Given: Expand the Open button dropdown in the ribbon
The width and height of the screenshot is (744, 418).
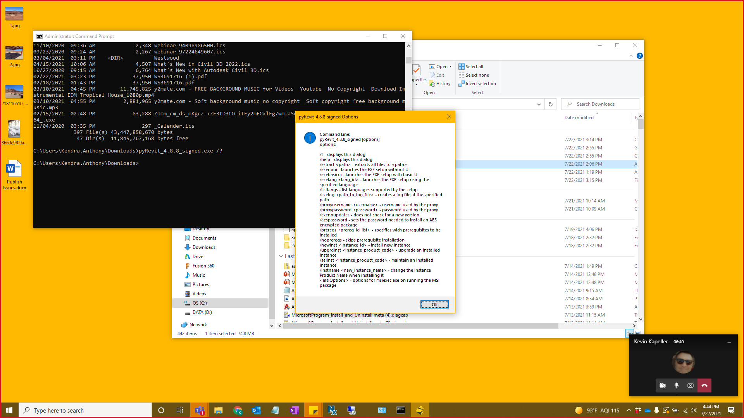Looking at the screenshot, I should click(449, 66).
